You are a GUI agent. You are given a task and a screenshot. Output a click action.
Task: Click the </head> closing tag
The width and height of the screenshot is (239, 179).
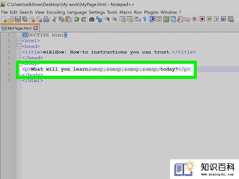point(33,58)
